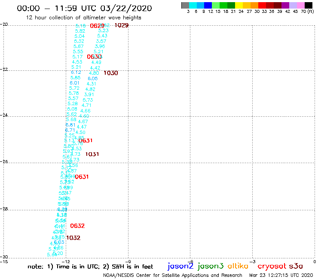Click the 'NOAA/NESDIS Center for Satellite Applications and Research' credit
Image resolution: width=318 pixels, height=279 pixels.
coord(173,276)
